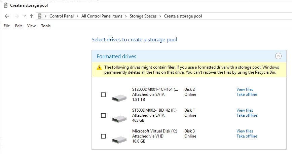292x154 pixels.
Task: Click the 10.0 GB size text
Action: [139, 141]
